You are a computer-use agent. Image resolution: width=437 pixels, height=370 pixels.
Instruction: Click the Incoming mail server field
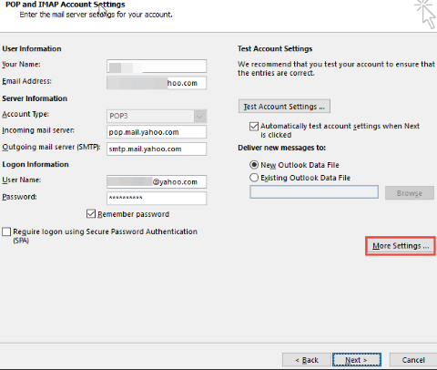pyautogui.click(x=157, y=132)
